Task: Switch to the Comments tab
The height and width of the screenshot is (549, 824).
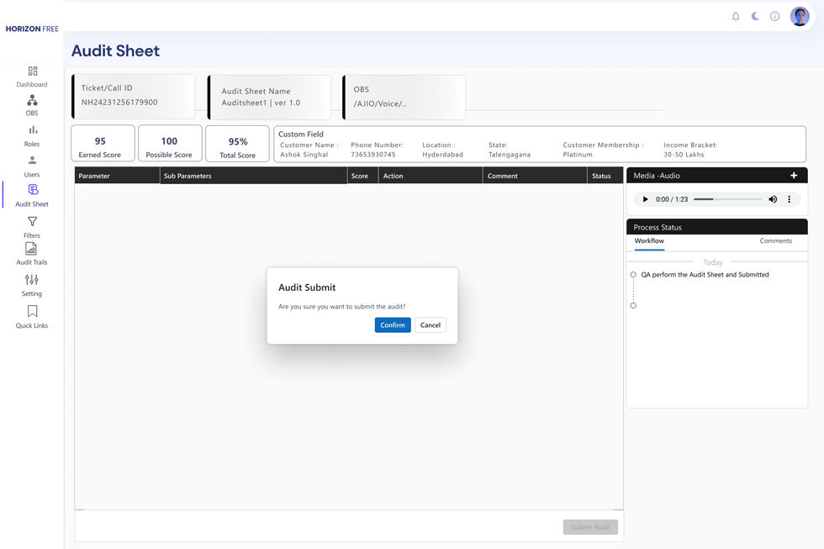Action: (x=775, y=241)
